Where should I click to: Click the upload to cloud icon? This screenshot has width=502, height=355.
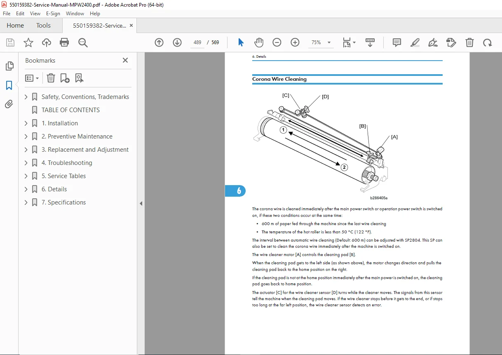(47, 42)
